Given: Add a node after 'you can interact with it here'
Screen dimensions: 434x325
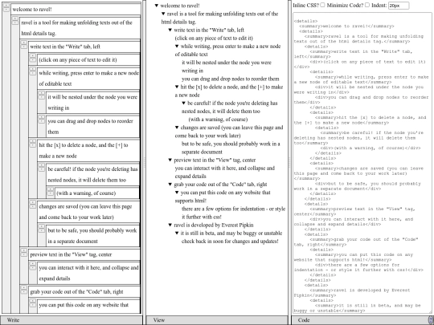Looking at the screenshot, I should [x=33, y=267].
